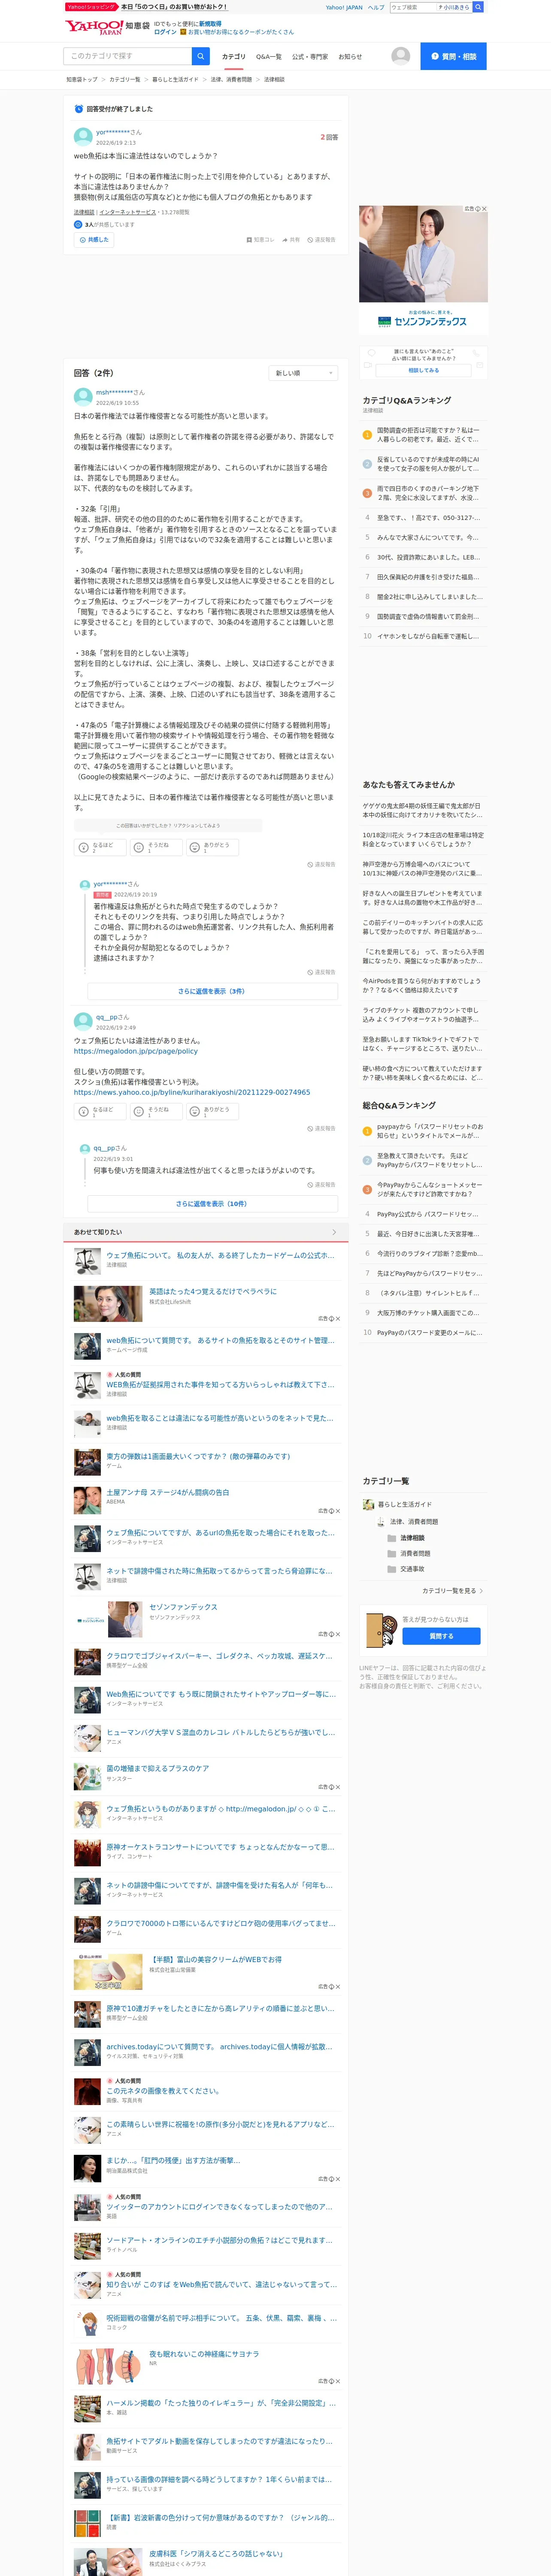Click the ヘルプ link at top right
This screenshot has height=2576, width=551.
click(375, 7)
